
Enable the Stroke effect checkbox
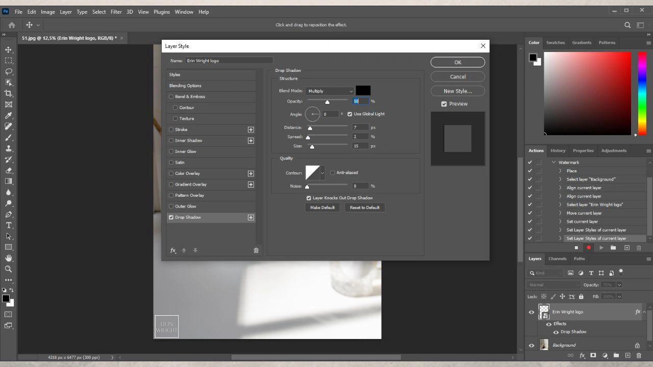click(x=171, y=129)
